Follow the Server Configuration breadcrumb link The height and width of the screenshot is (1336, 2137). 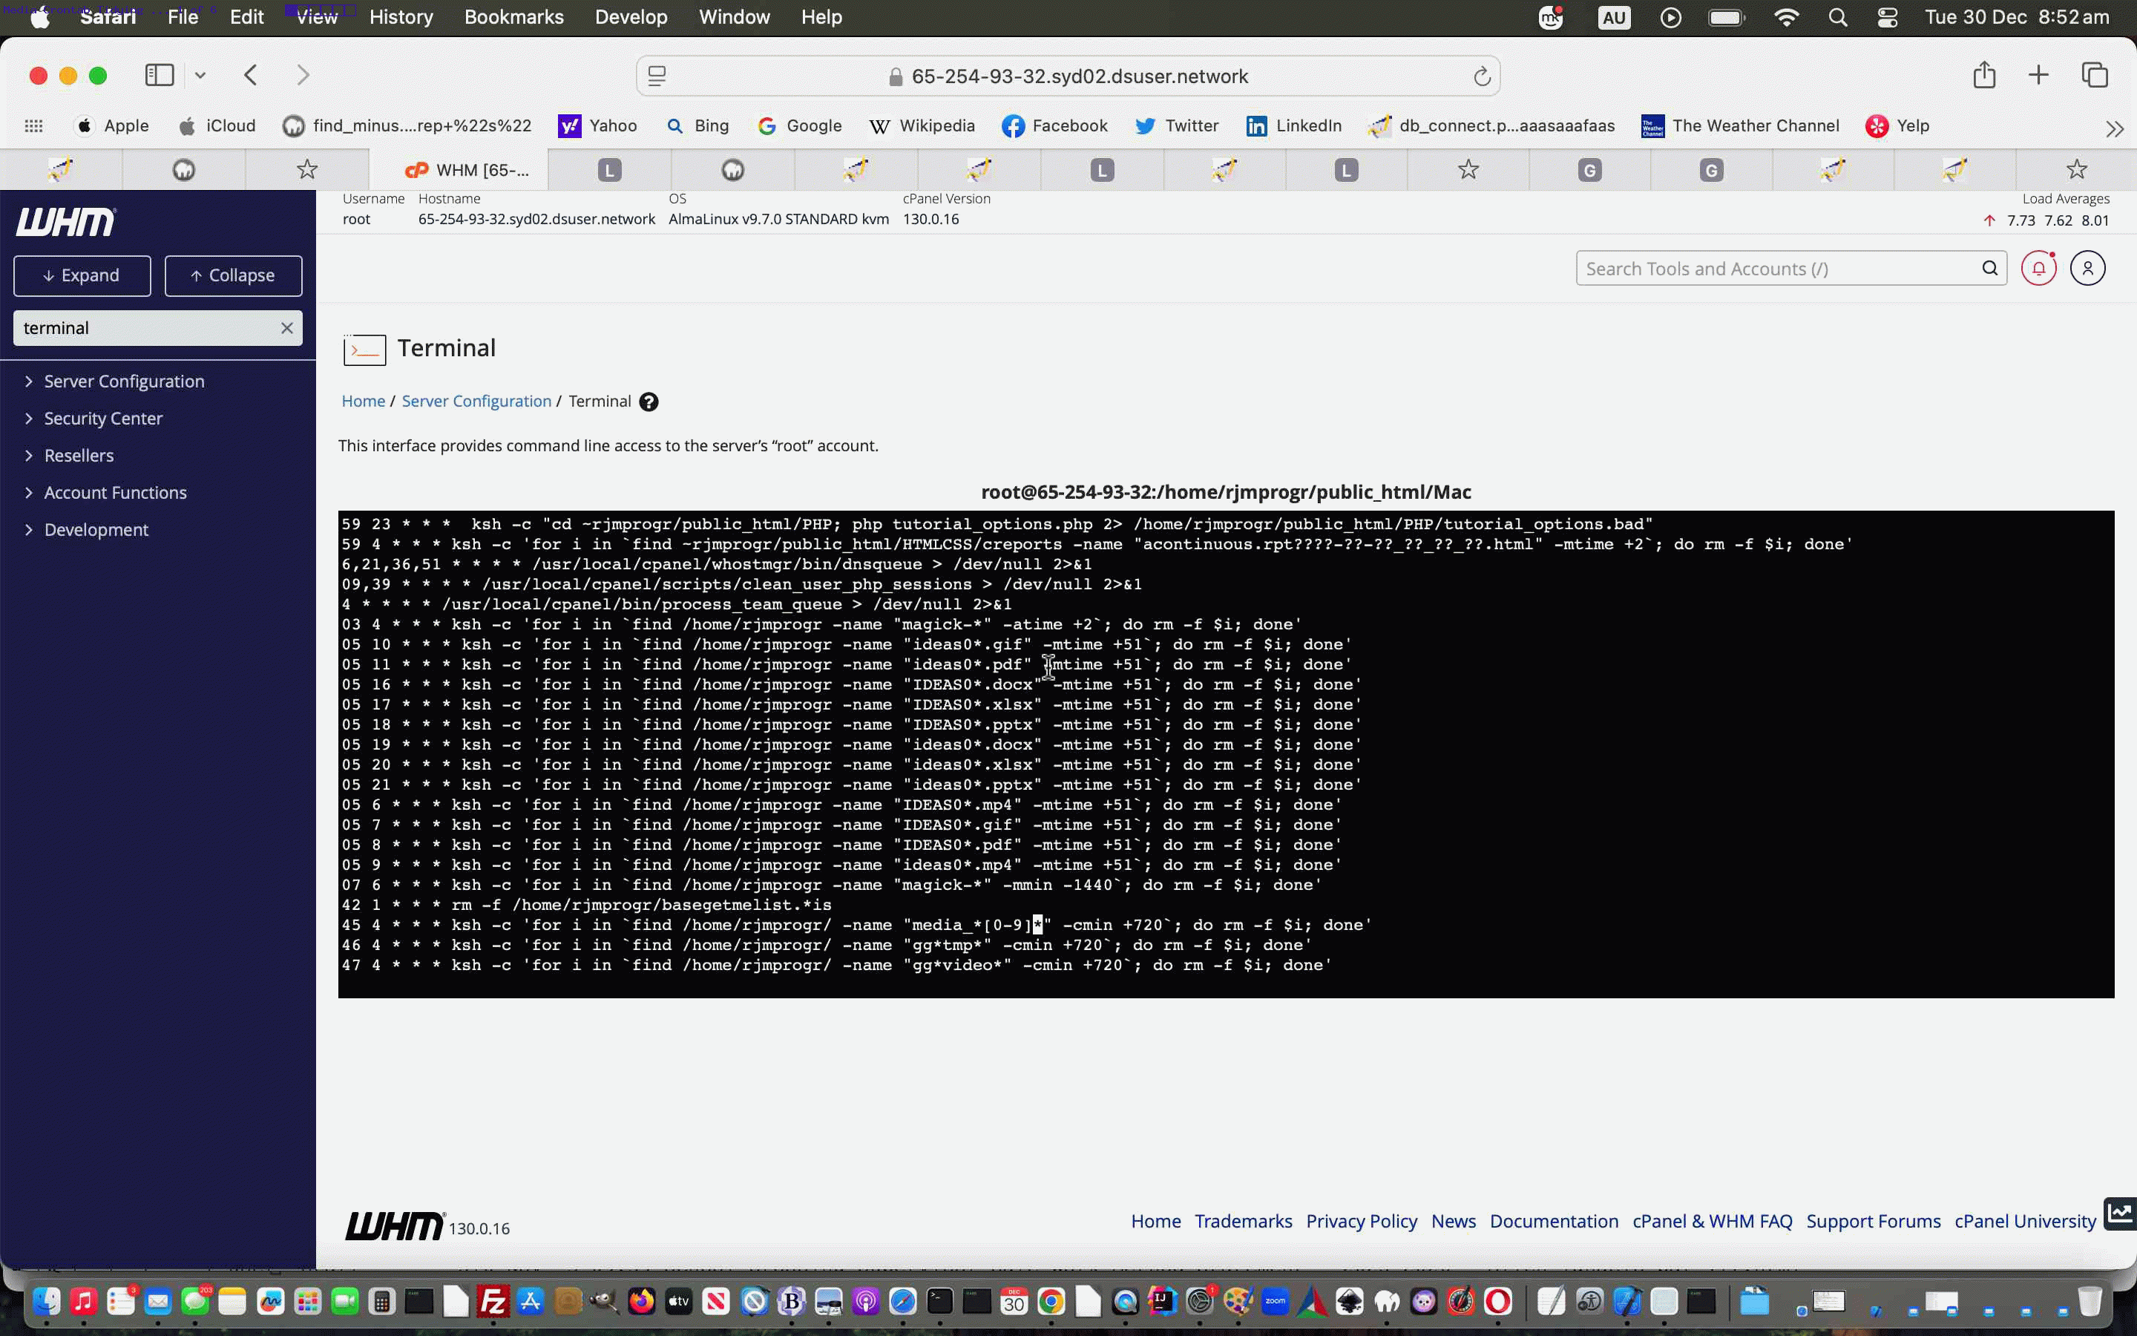click(x=476, y=401)
